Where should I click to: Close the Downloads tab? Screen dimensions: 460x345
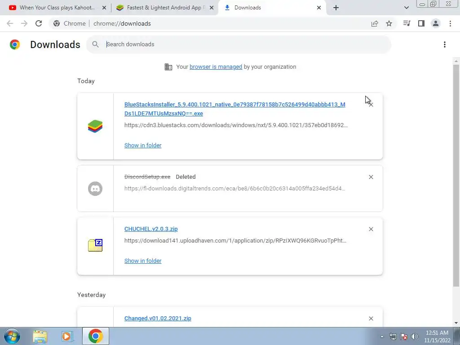pos(319,8)
